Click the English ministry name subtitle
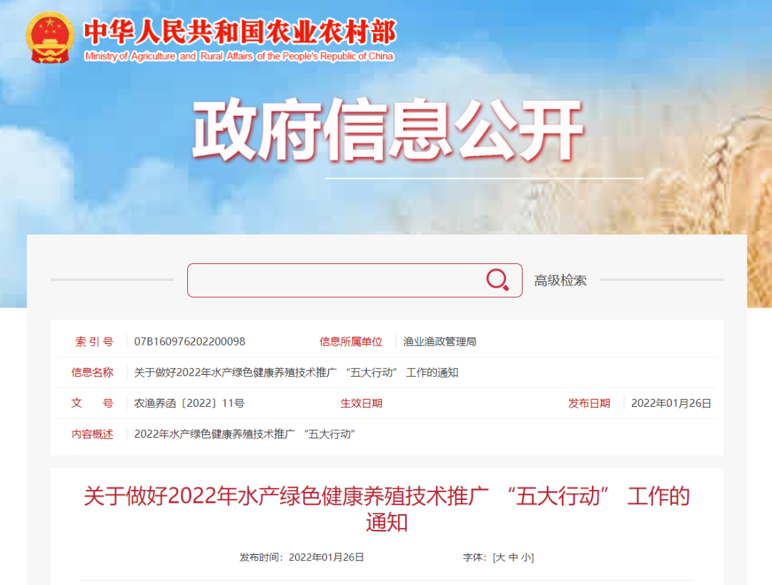This screenshot has height=585, width=772. click(x=239, y=56)
